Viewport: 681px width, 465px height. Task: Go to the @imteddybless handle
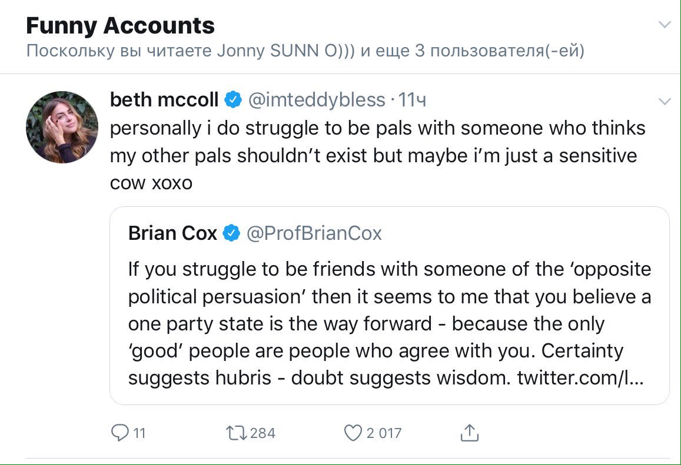tap(317, 101)
